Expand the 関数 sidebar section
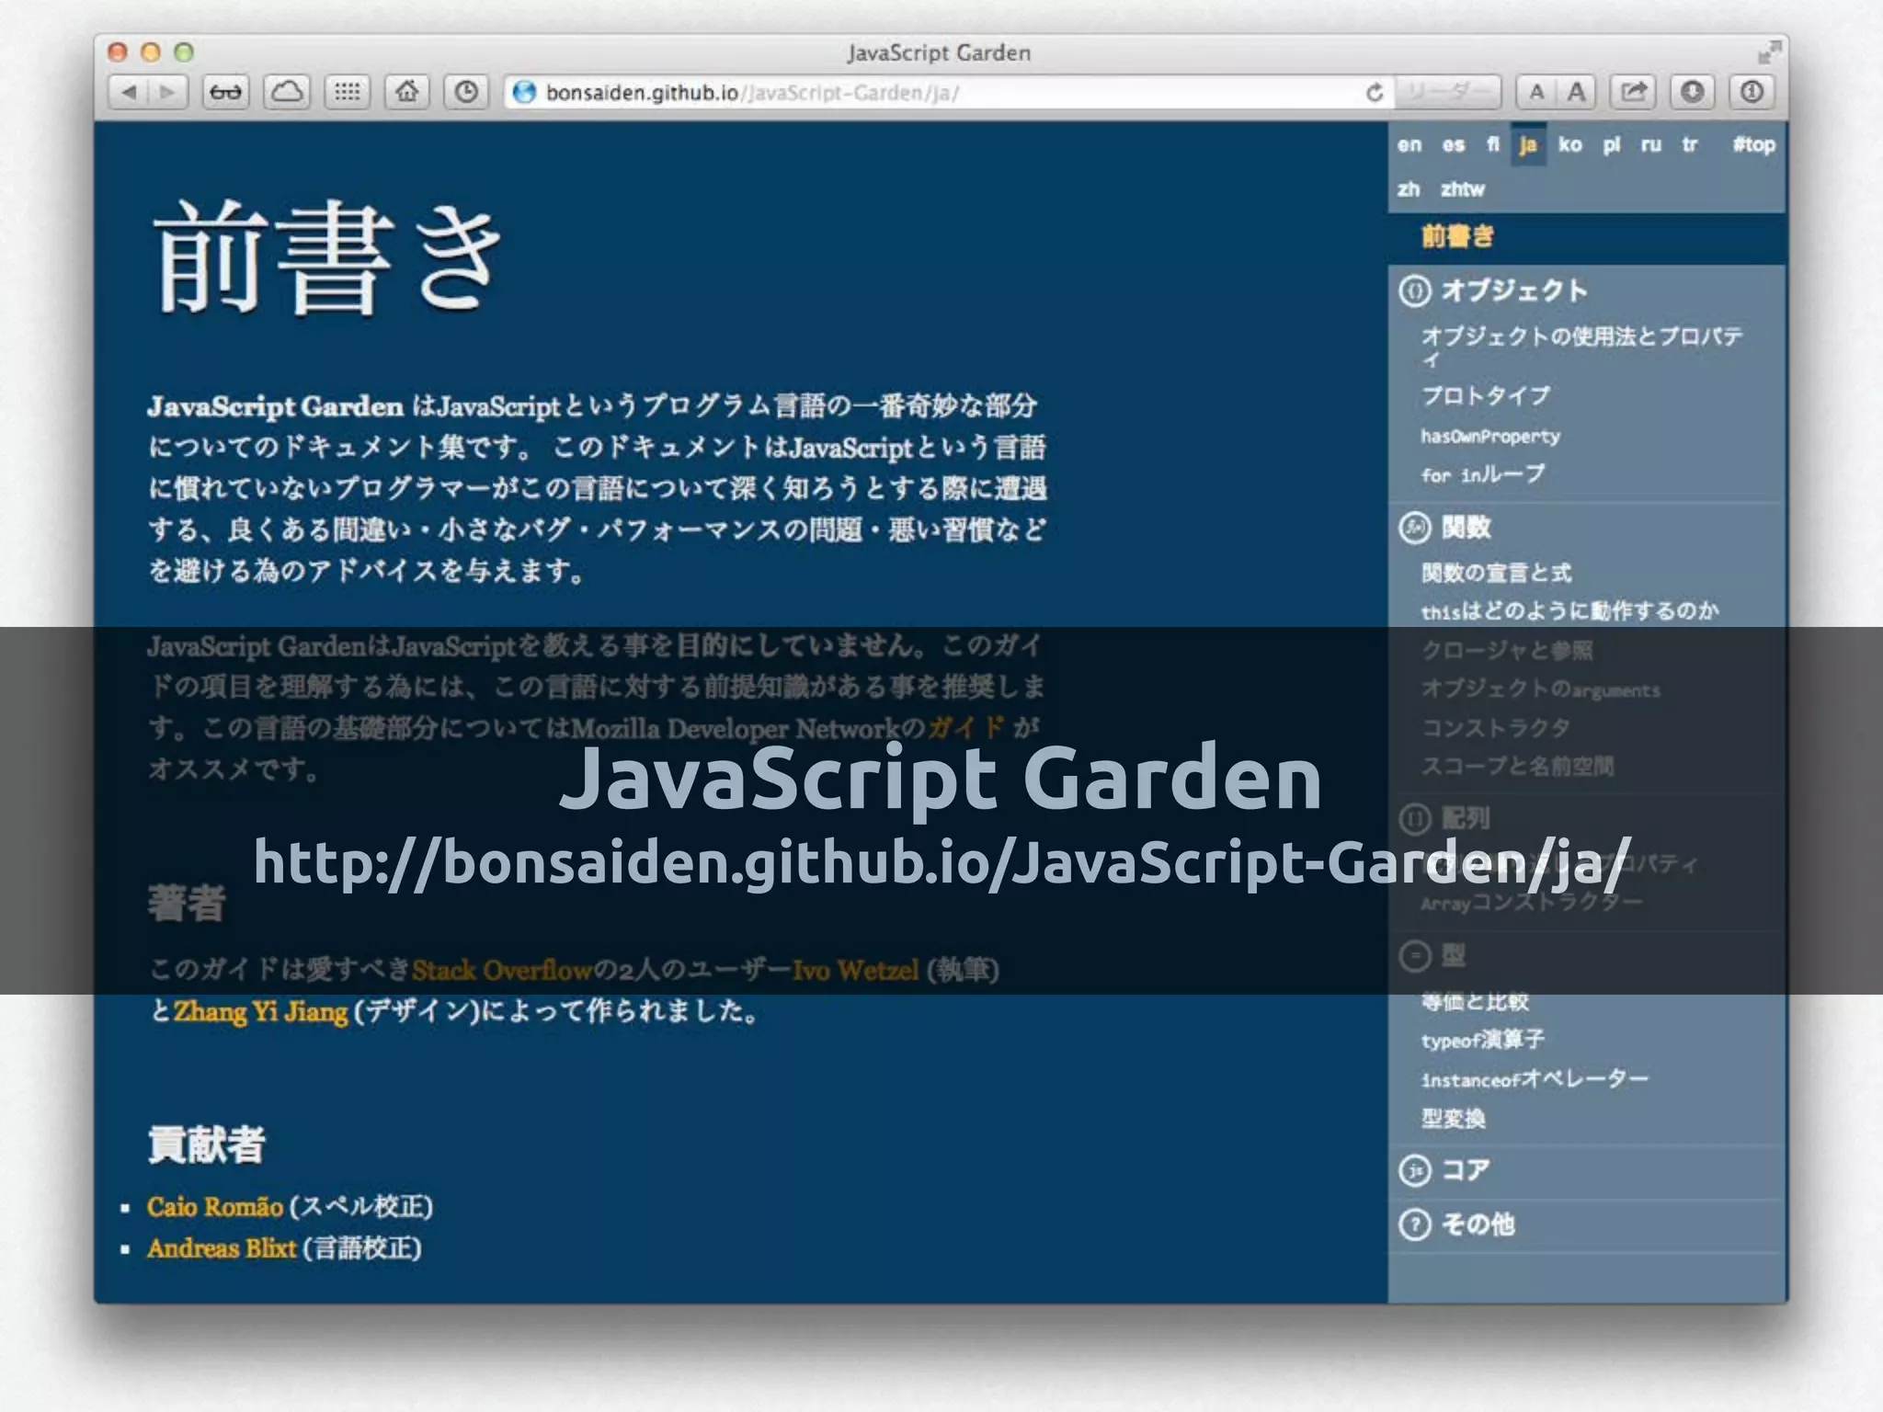Screen dimensions: 1883x1412 point(1466,528)
